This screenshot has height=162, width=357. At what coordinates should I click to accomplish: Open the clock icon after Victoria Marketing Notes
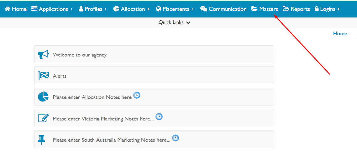coord(159,117)
